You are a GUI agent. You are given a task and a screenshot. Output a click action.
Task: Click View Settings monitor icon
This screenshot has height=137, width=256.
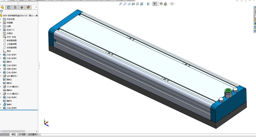click(172, 4)
